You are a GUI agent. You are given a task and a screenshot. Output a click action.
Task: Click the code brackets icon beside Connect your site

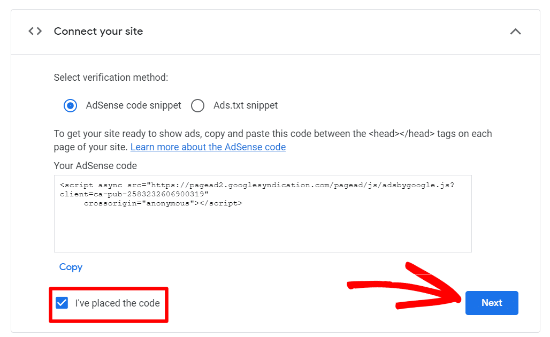tap(34, 31)
